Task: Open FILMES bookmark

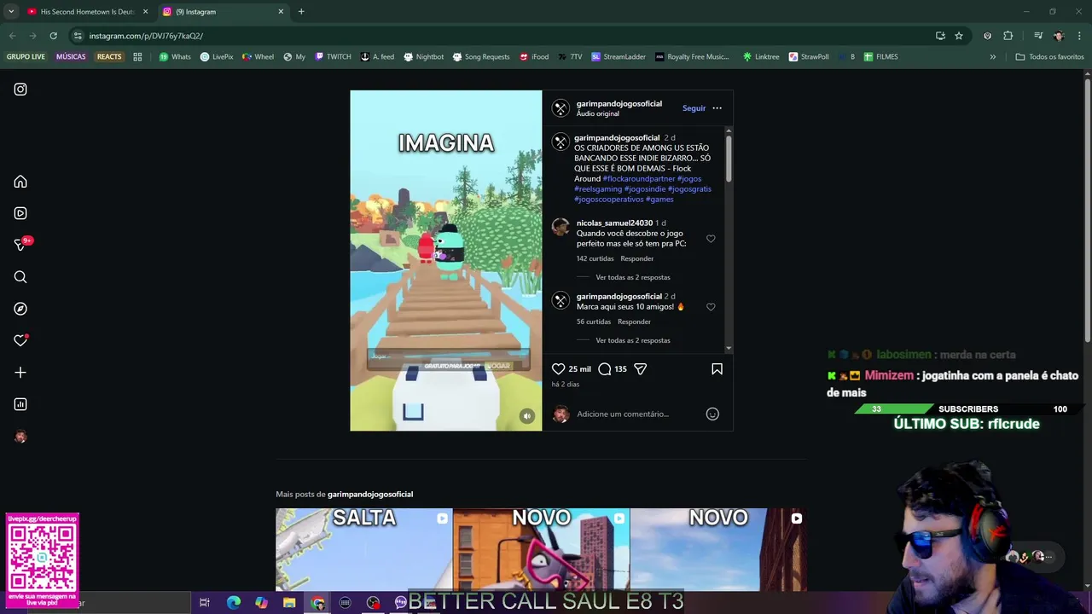Action: pyautogui.click(x=880, y=57)
